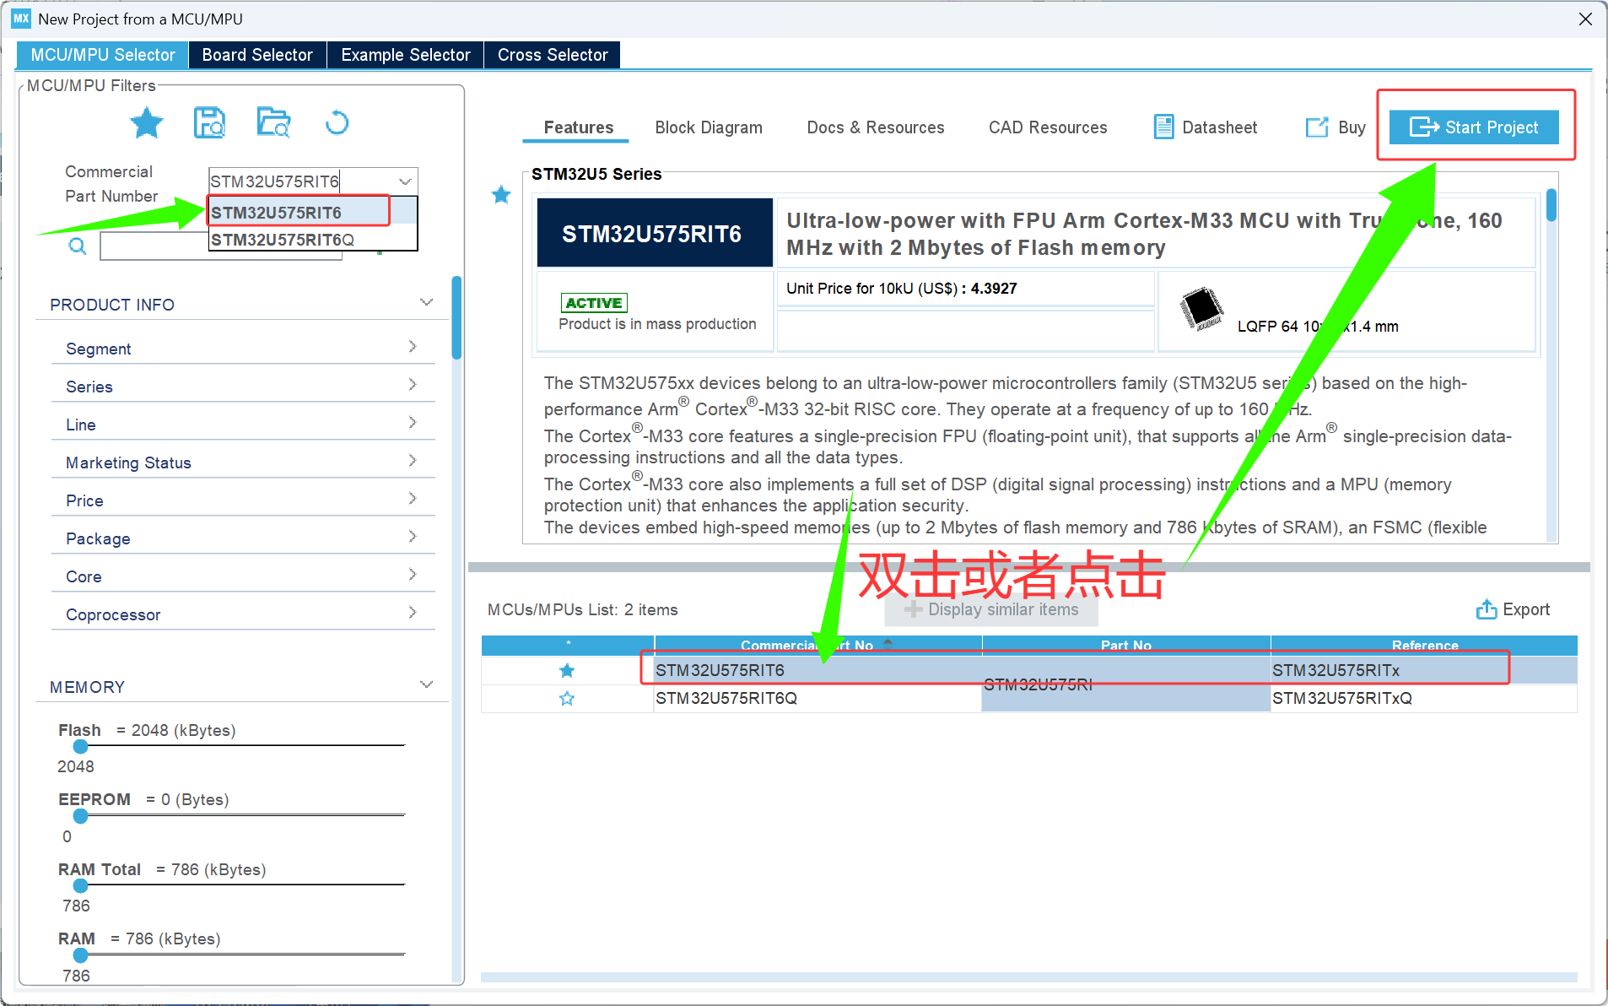Viewport: 1608px width, 1006px height.
Task: Open the Cross Selector tab
Action: (553, 55)
